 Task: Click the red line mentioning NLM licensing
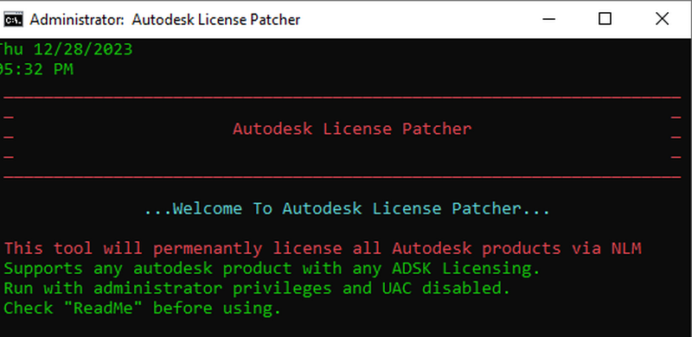click(x=323, y=248)
